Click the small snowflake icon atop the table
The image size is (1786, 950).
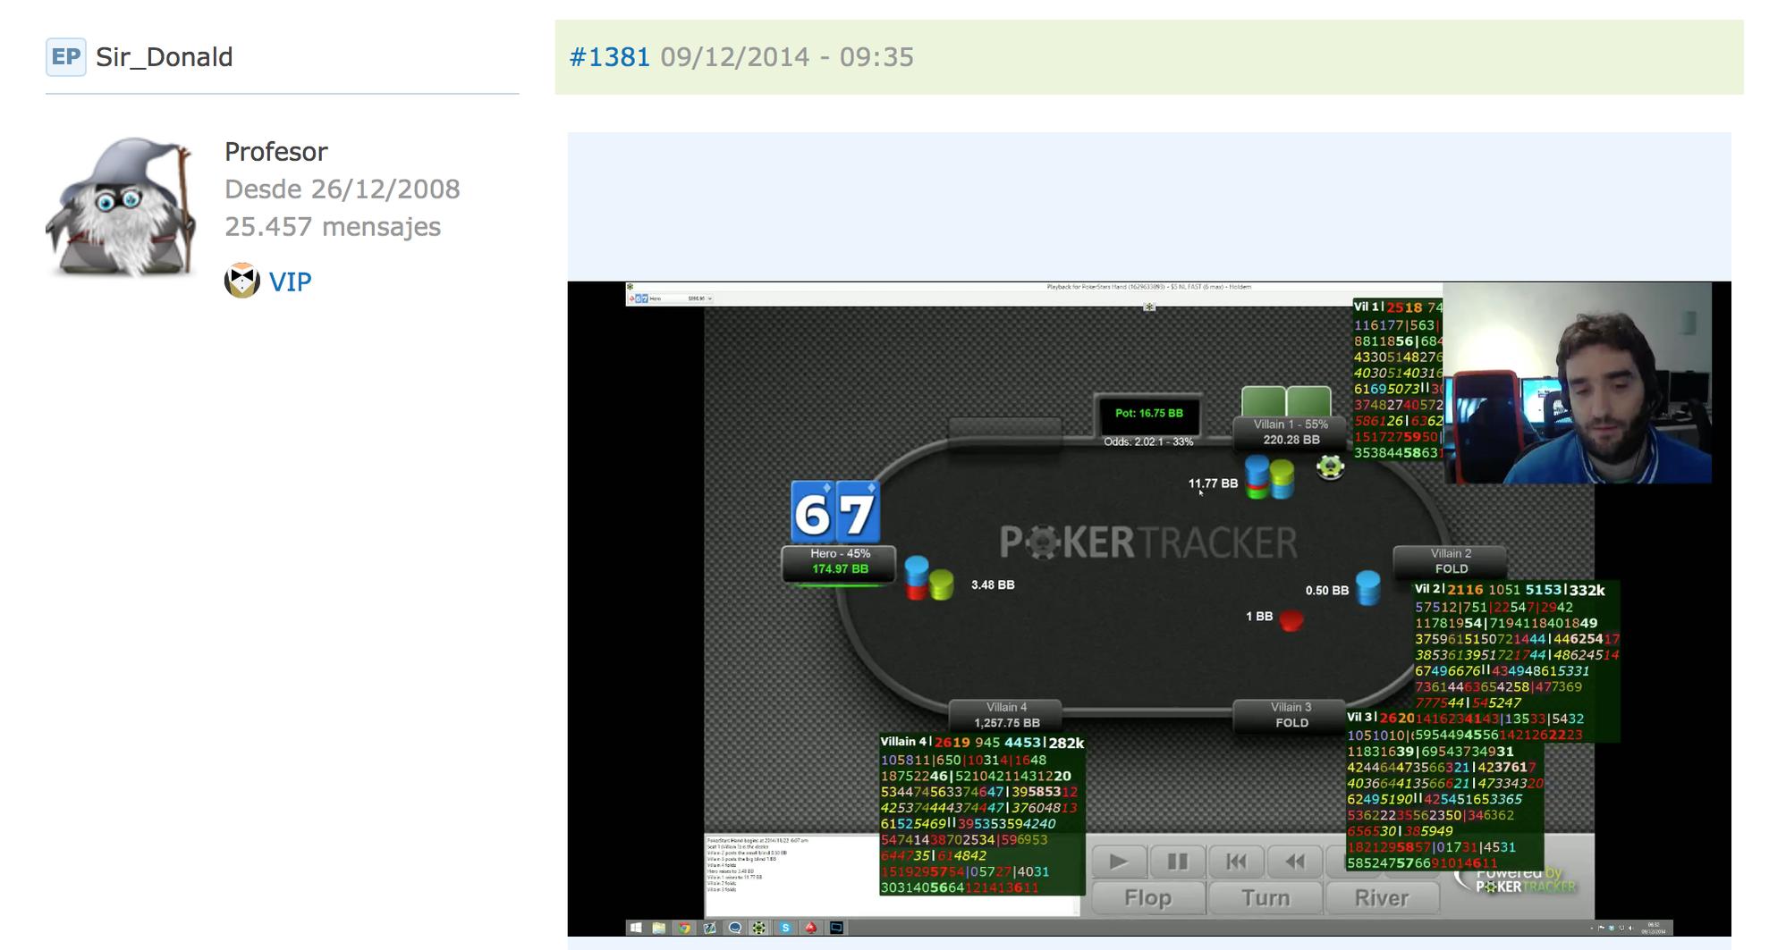coord(1149,307)
